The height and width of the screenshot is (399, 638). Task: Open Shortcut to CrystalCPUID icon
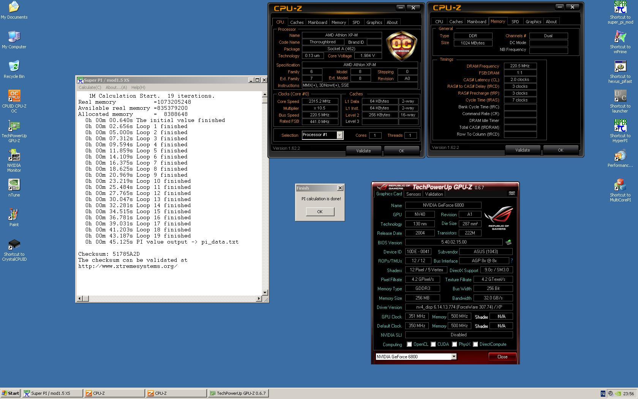coord(14,250)
